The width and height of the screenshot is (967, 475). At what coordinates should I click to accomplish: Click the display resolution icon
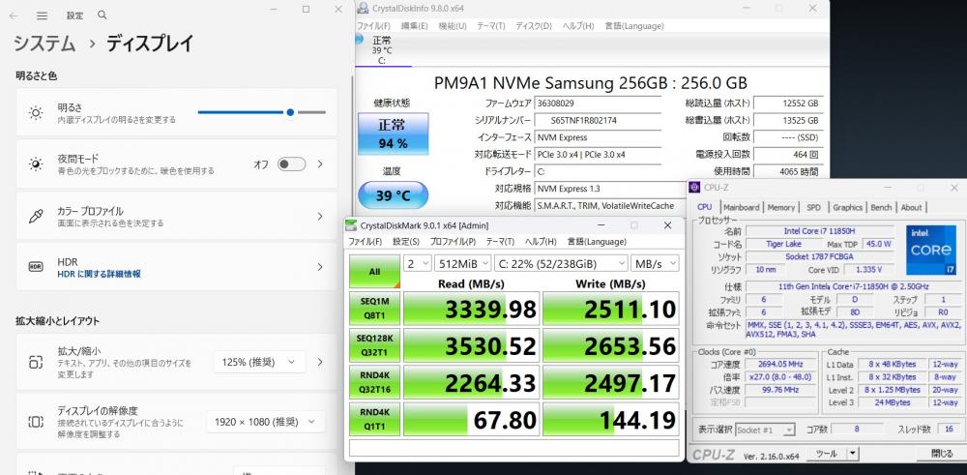click(36, 422)
